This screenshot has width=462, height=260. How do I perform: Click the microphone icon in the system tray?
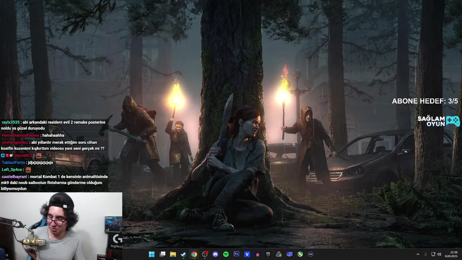pyautogui.click(x=426, y=254)
